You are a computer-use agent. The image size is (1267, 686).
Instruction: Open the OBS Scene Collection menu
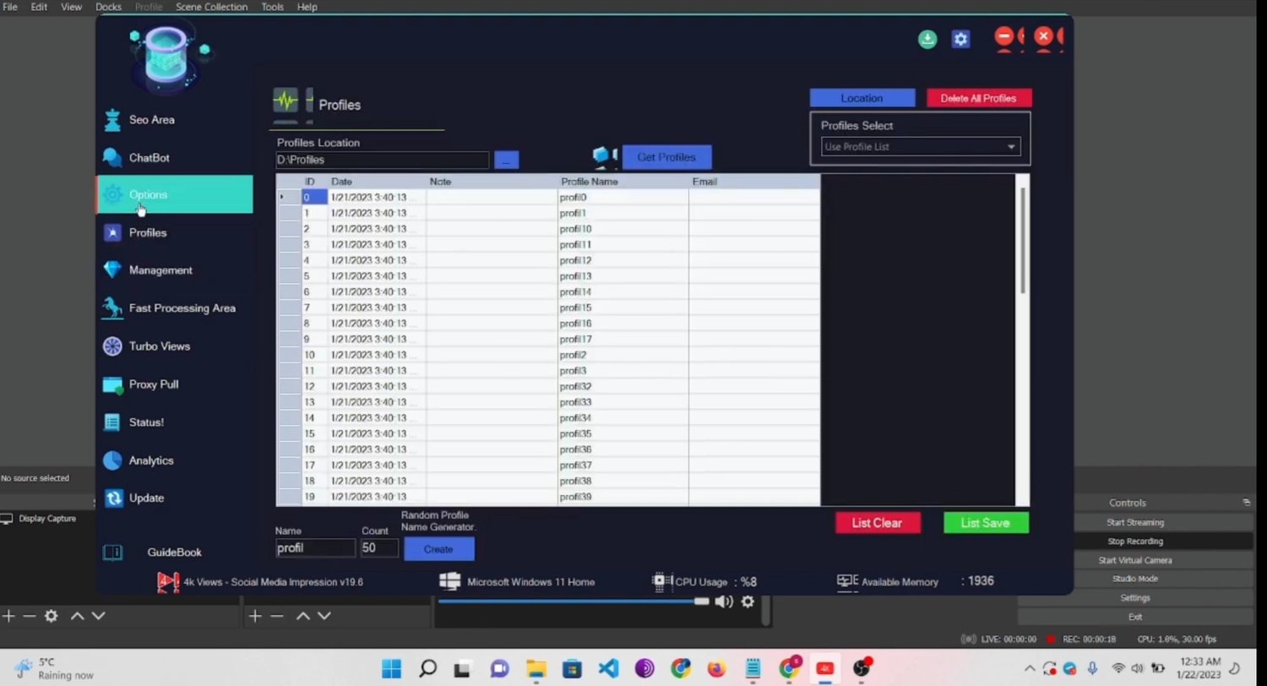pos(211,7)
